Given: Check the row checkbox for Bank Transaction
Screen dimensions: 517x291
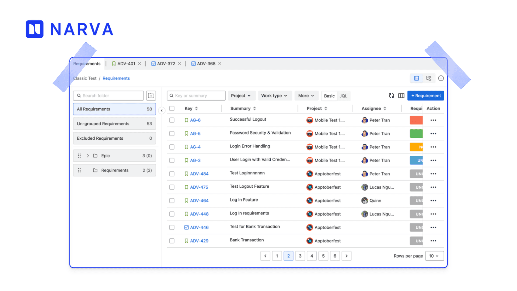Looking at the screenshot, I should (172, 241).
